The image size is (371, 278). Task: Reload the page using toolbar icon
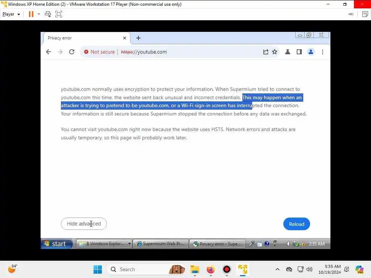pos(72,52)
